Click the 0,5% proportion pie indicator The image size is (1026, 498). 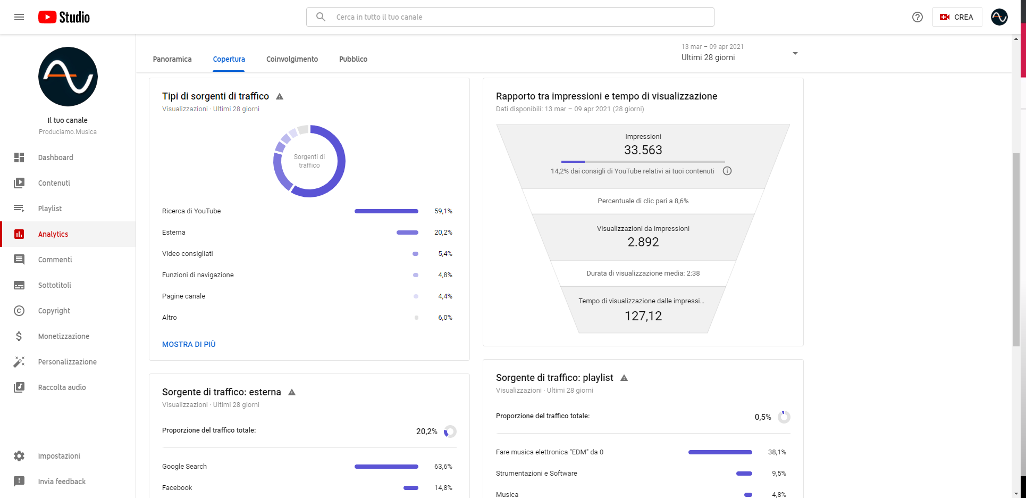point(784,417)
